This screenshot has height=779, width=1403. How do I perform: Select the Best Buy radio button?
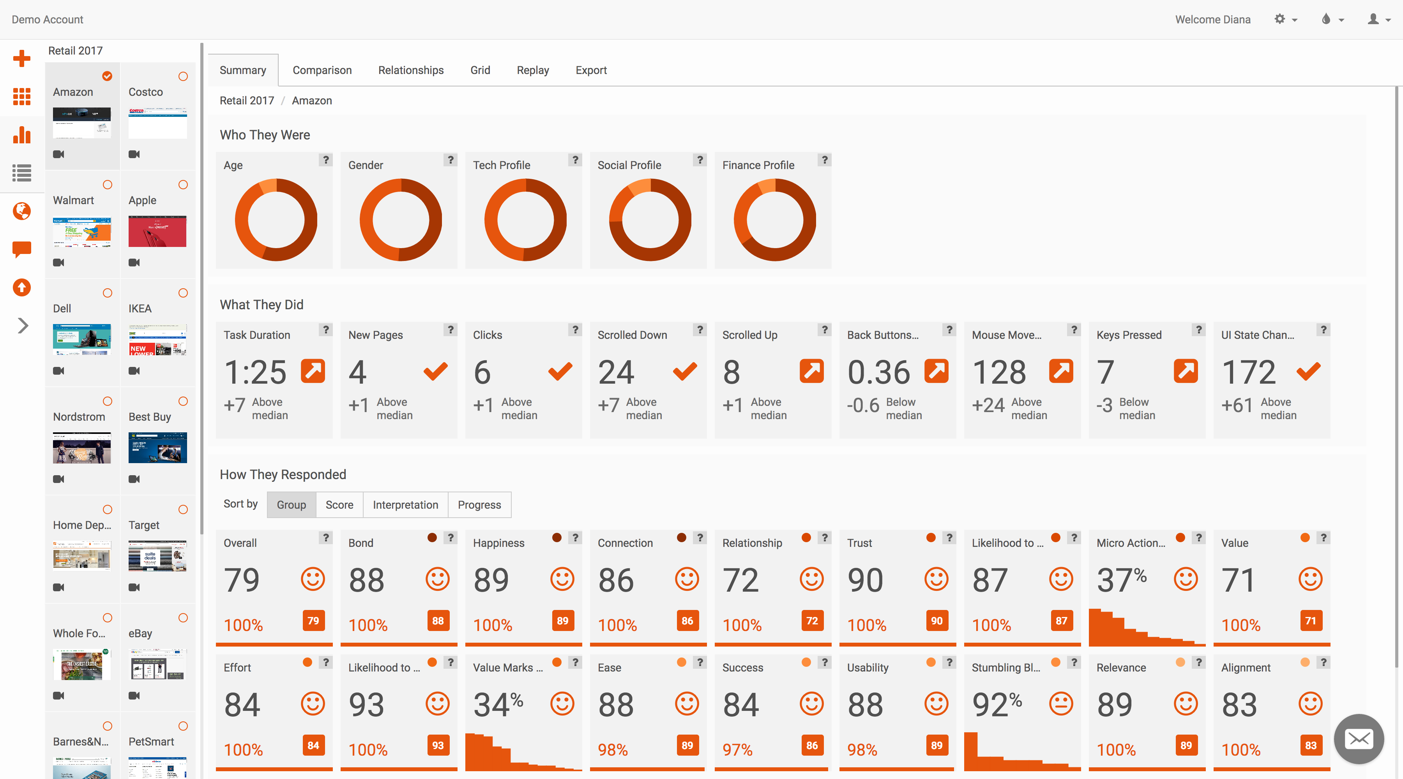183,401
